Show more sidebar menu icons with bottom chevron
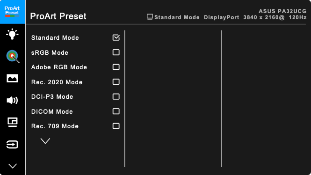 coord(13,166)
